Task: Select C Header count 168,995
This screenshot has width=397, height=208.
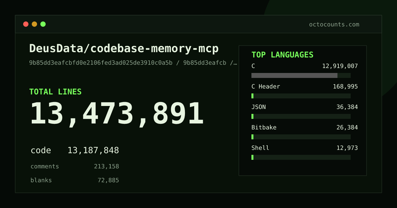Action: [345, 87]
